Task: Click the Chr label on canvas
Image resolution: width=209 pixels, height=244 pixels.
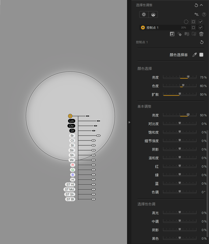Action: tap(71, 126)
